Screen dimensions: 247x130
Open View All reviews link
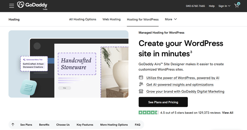[228, 113]
